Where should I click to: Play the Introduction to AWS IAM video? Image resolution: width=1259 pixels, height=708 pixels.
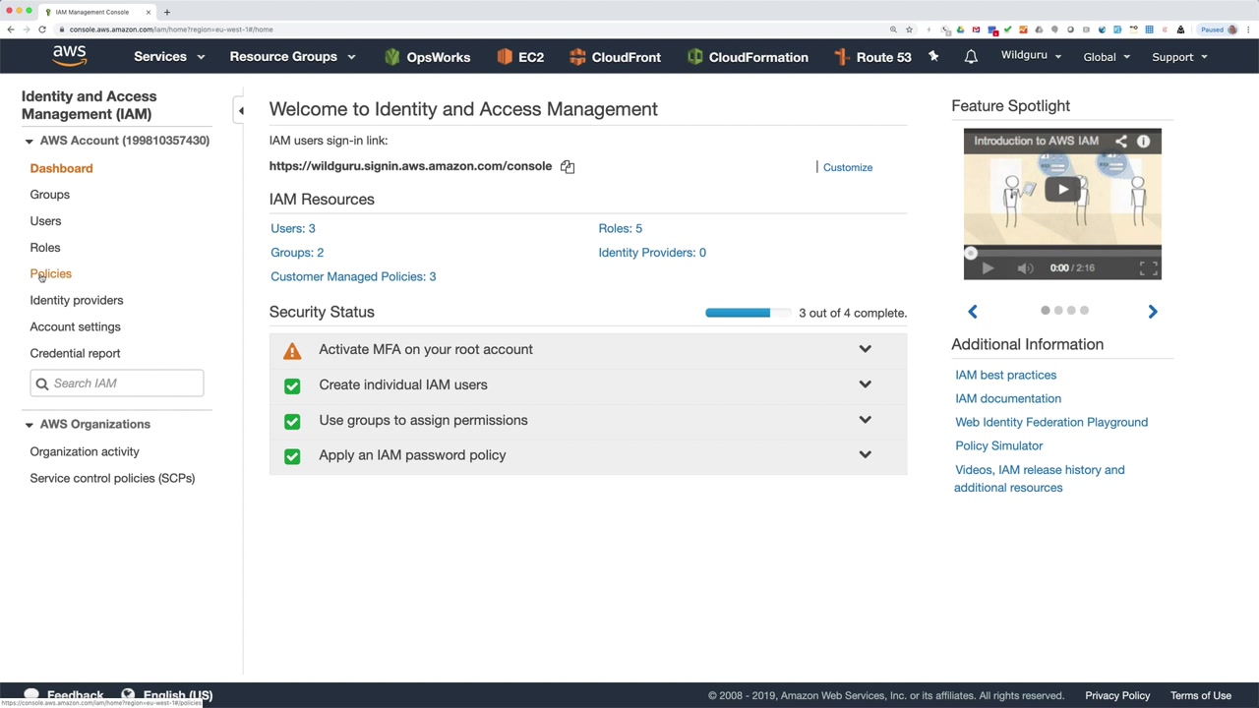(1062, 189)
